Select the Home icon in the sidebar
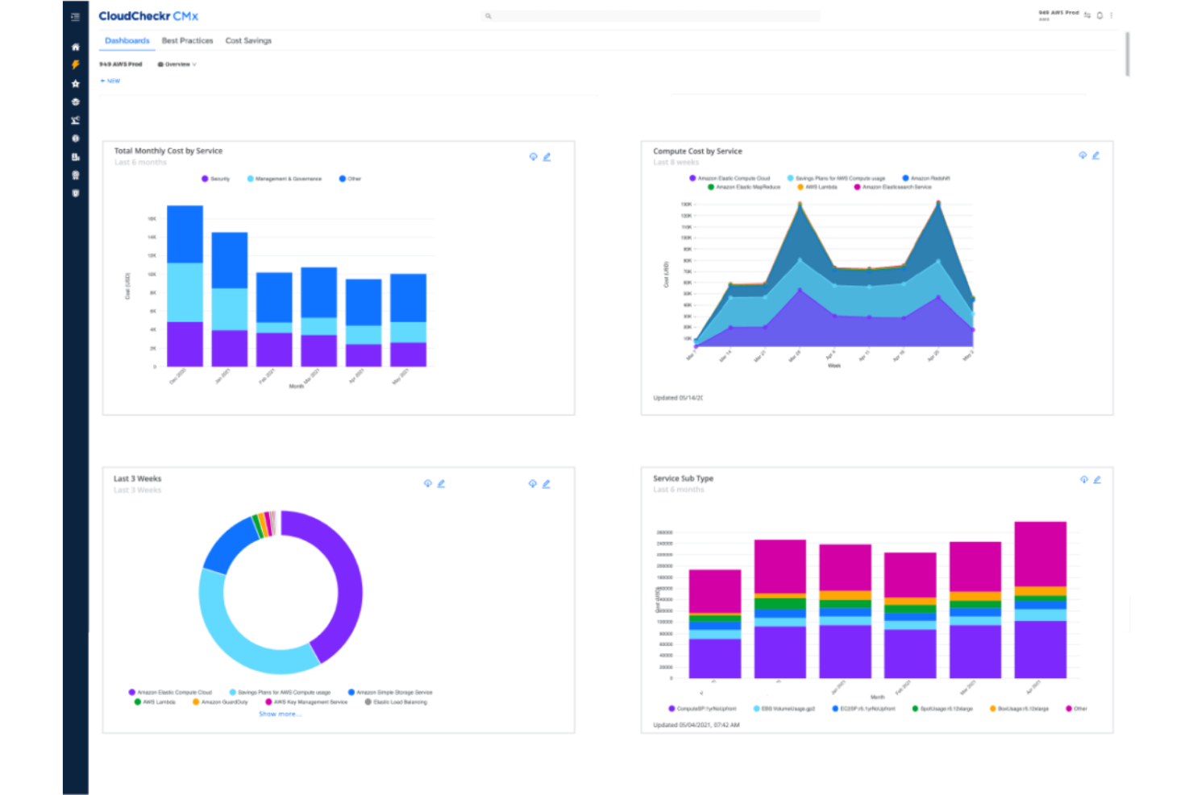 [75, 47]
